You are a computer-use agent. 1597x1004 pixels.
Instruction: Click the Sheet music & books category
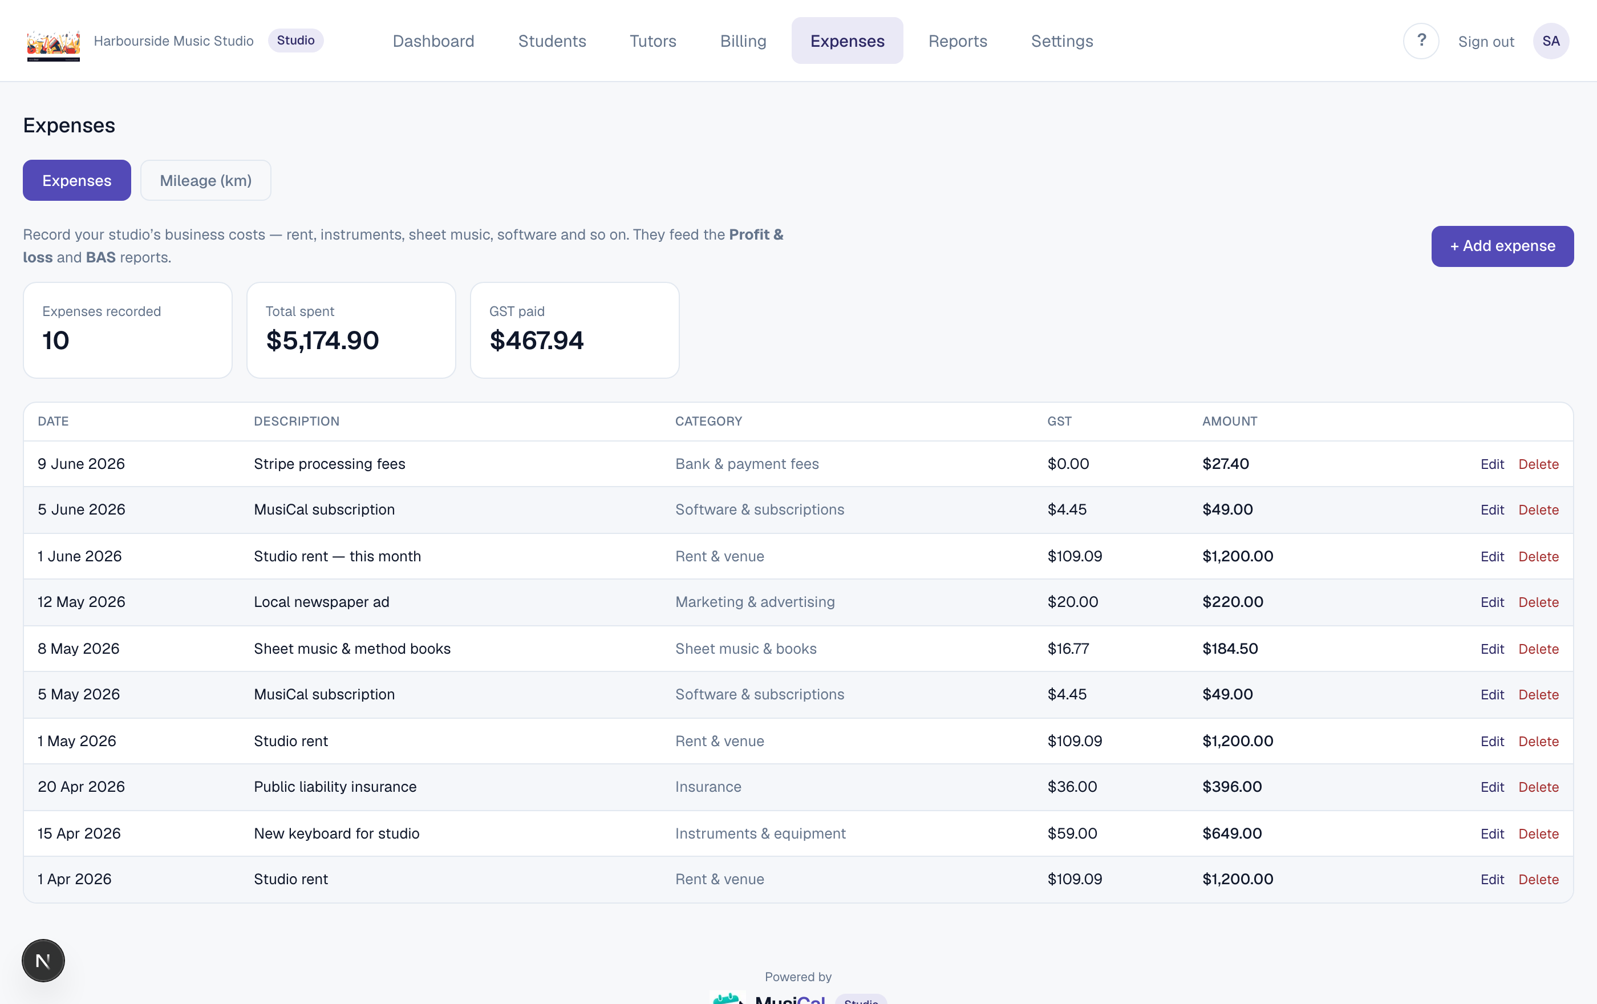click(745, 649)
